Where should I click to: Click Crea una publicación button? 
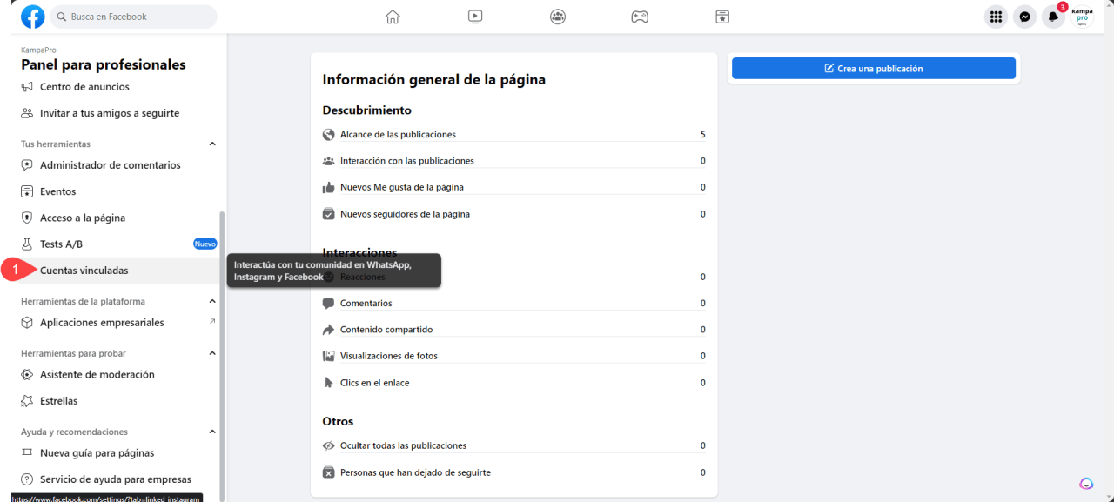click(873, 69)
